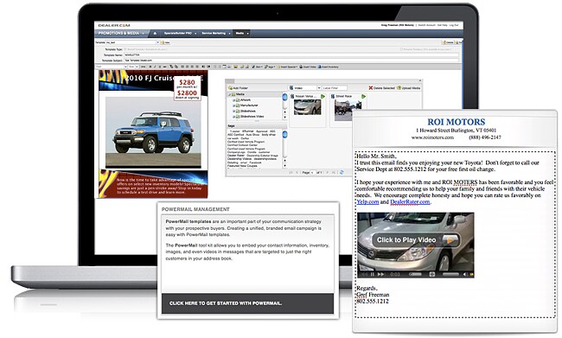Image resolution: width=562 pixels, height=338 pixels.
Task: Play the Nissan Versa video with green arrow
Action: tap(323, 97)
